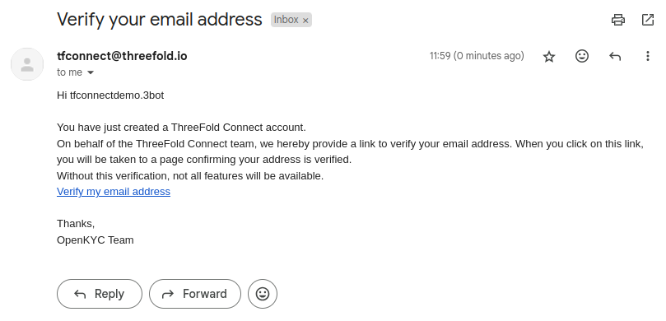Image resolution: width=666 pixels, height=321 pixels.
Task: Click the "Hi tfconnectdemo.3bot" greeting line
Action: [110, 95]
